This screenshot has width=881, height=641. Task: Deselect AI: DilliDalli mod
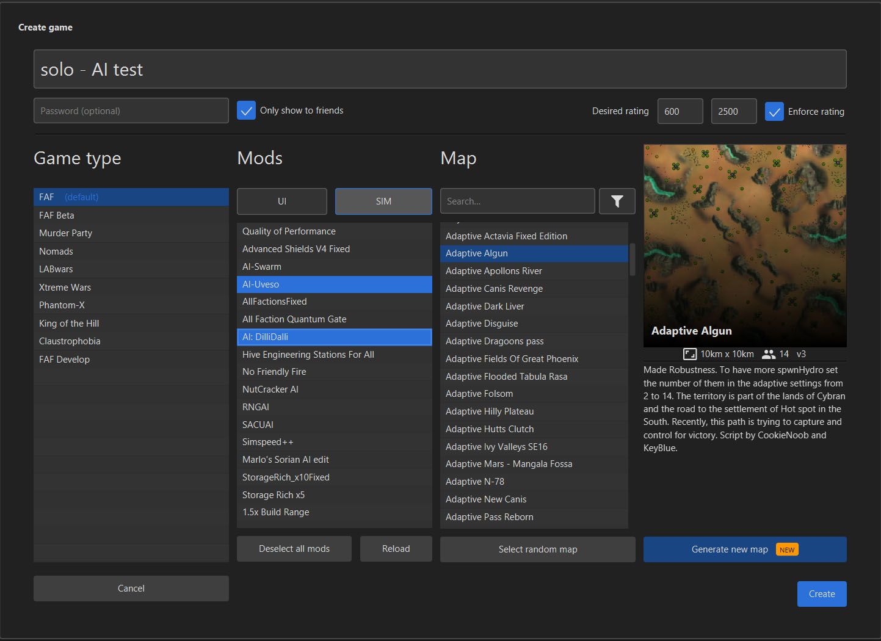(x=335, y=336)
